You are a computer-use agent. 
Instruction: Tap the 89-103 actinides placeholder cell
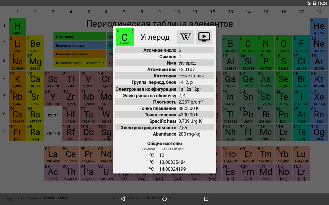pyautogui.click(x=53, y=134)
